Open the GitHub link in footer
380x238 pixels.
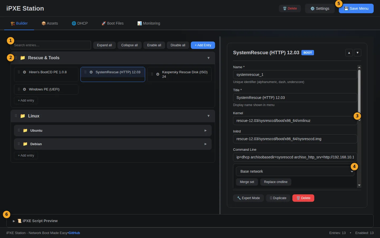74,233
